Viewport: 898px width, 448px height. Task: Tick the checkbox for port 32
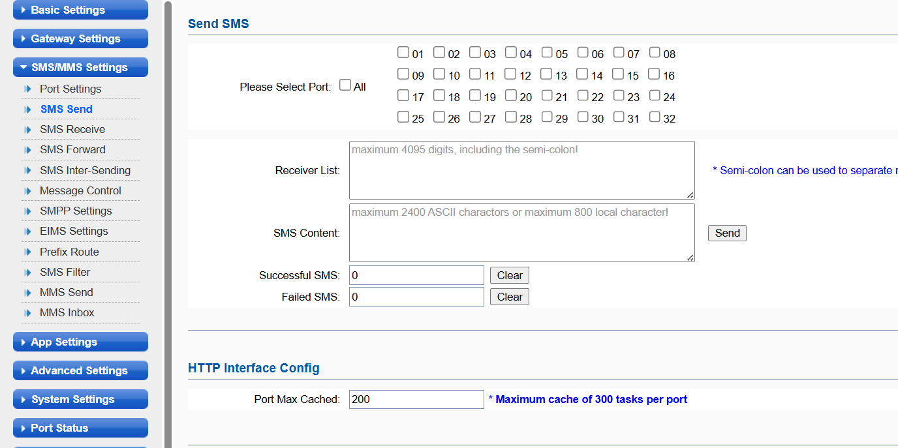[655, 117]
